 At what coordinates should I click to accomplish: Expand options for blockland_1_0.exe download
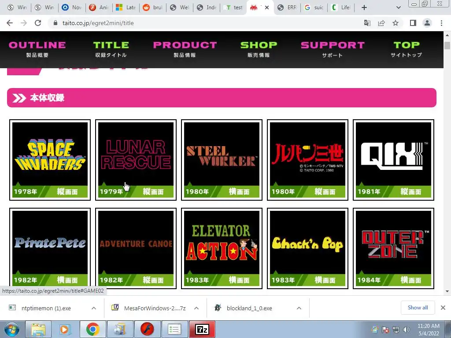point(299,308)
